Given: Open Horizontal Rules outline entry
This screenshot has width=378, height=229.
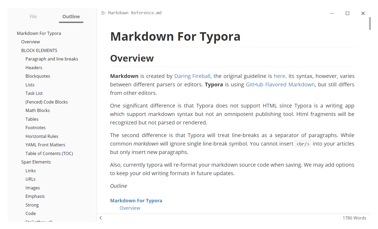Looking at the screenshot, I should (42, 136).
